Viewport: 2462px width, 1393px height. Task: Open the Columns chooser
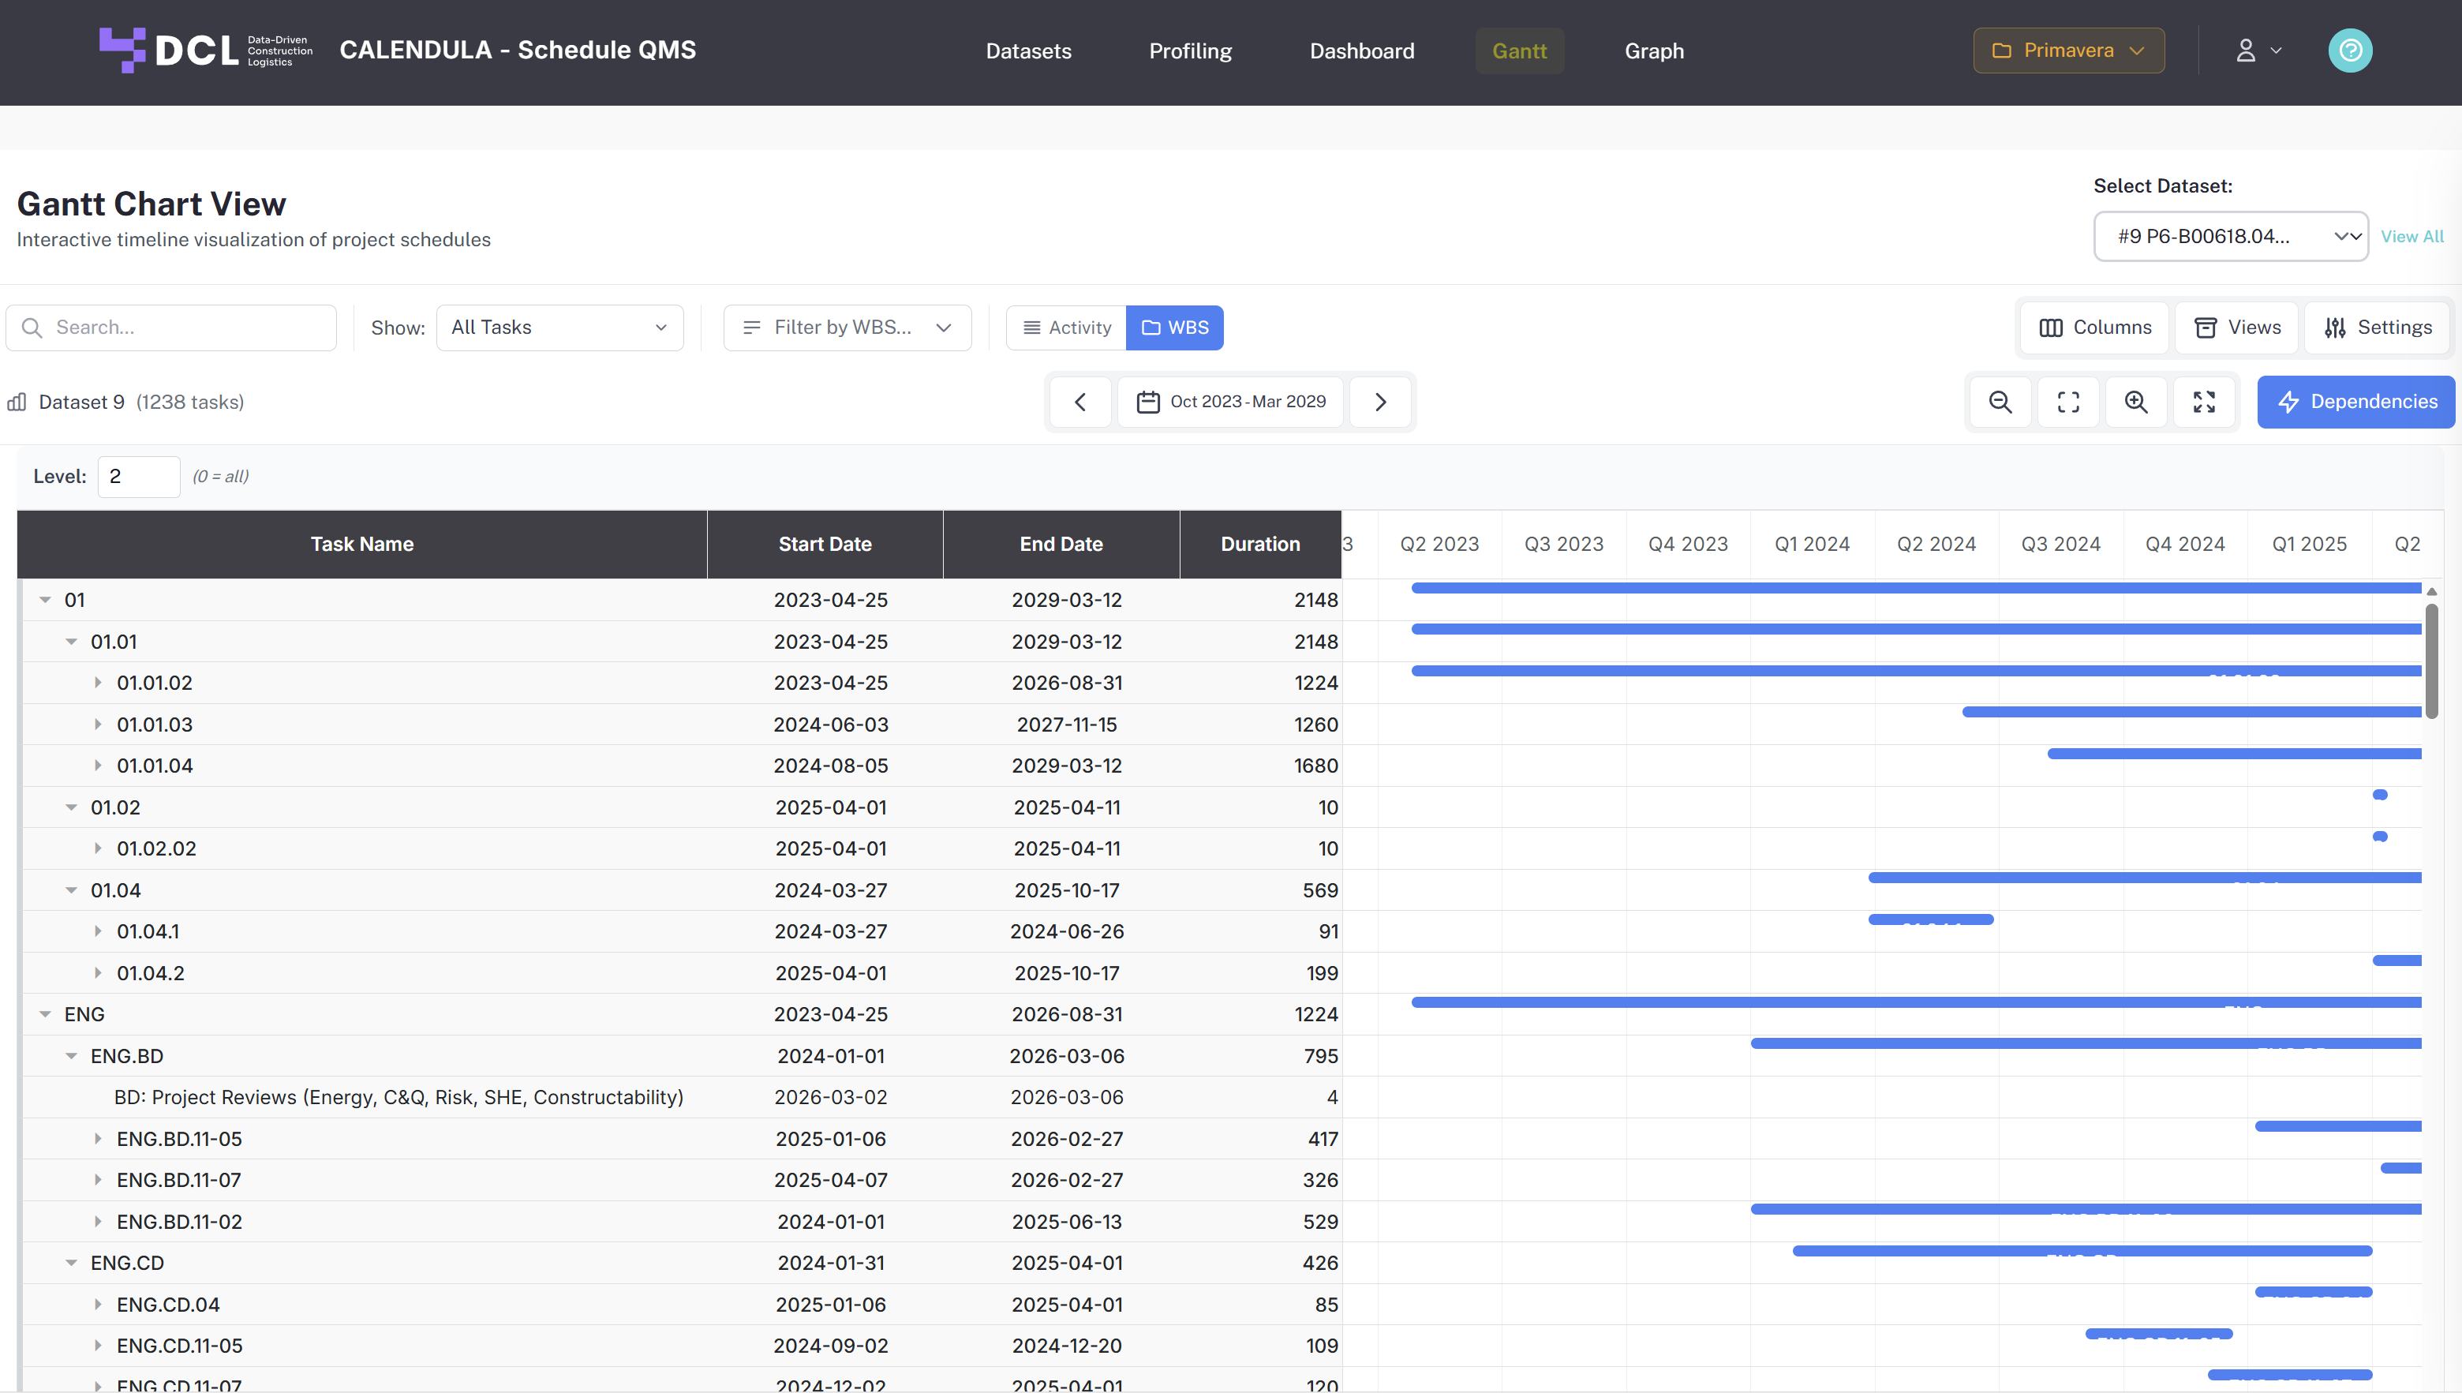[2095, 328]
